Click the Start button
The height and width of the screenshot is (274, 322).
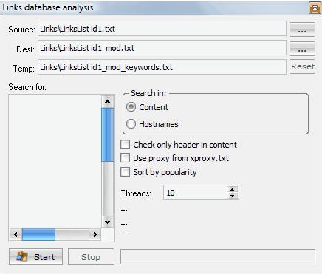coord(35,256)
